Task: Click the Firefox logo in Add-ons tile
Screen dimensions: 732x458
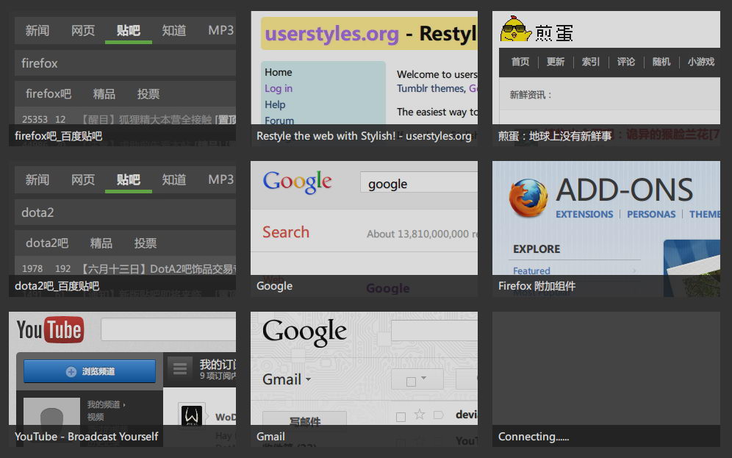Action: click(x=528, y=198)
